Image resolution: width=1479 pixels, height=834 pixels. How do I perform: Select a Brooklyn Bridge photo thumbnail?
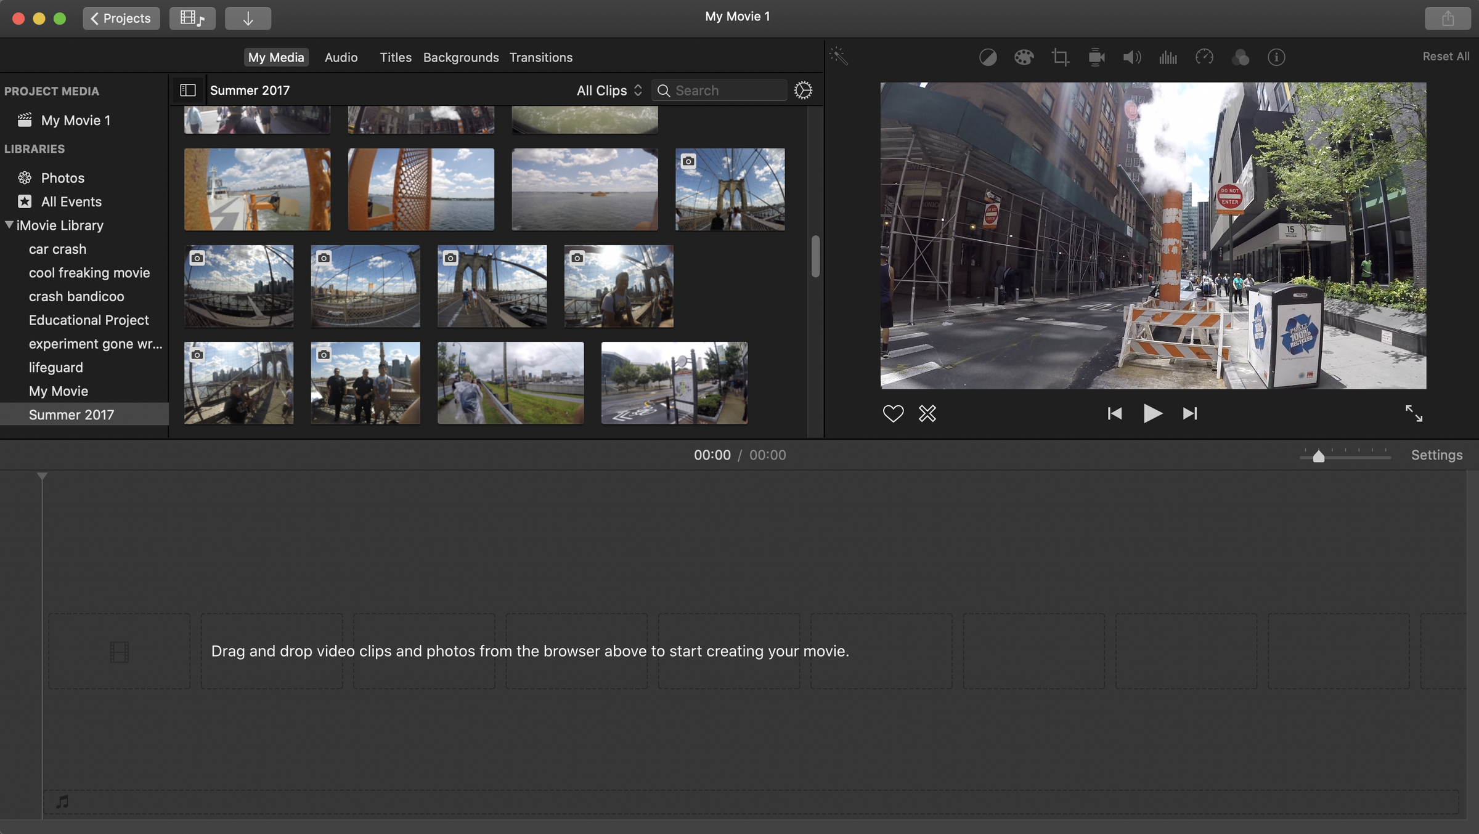[x=730, y=189]
